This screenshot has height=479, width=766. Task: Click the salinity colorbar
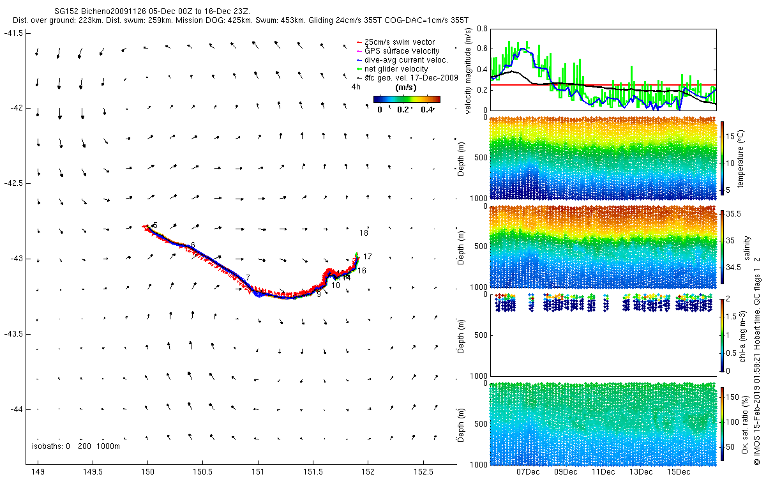click(x=723, y=246)
